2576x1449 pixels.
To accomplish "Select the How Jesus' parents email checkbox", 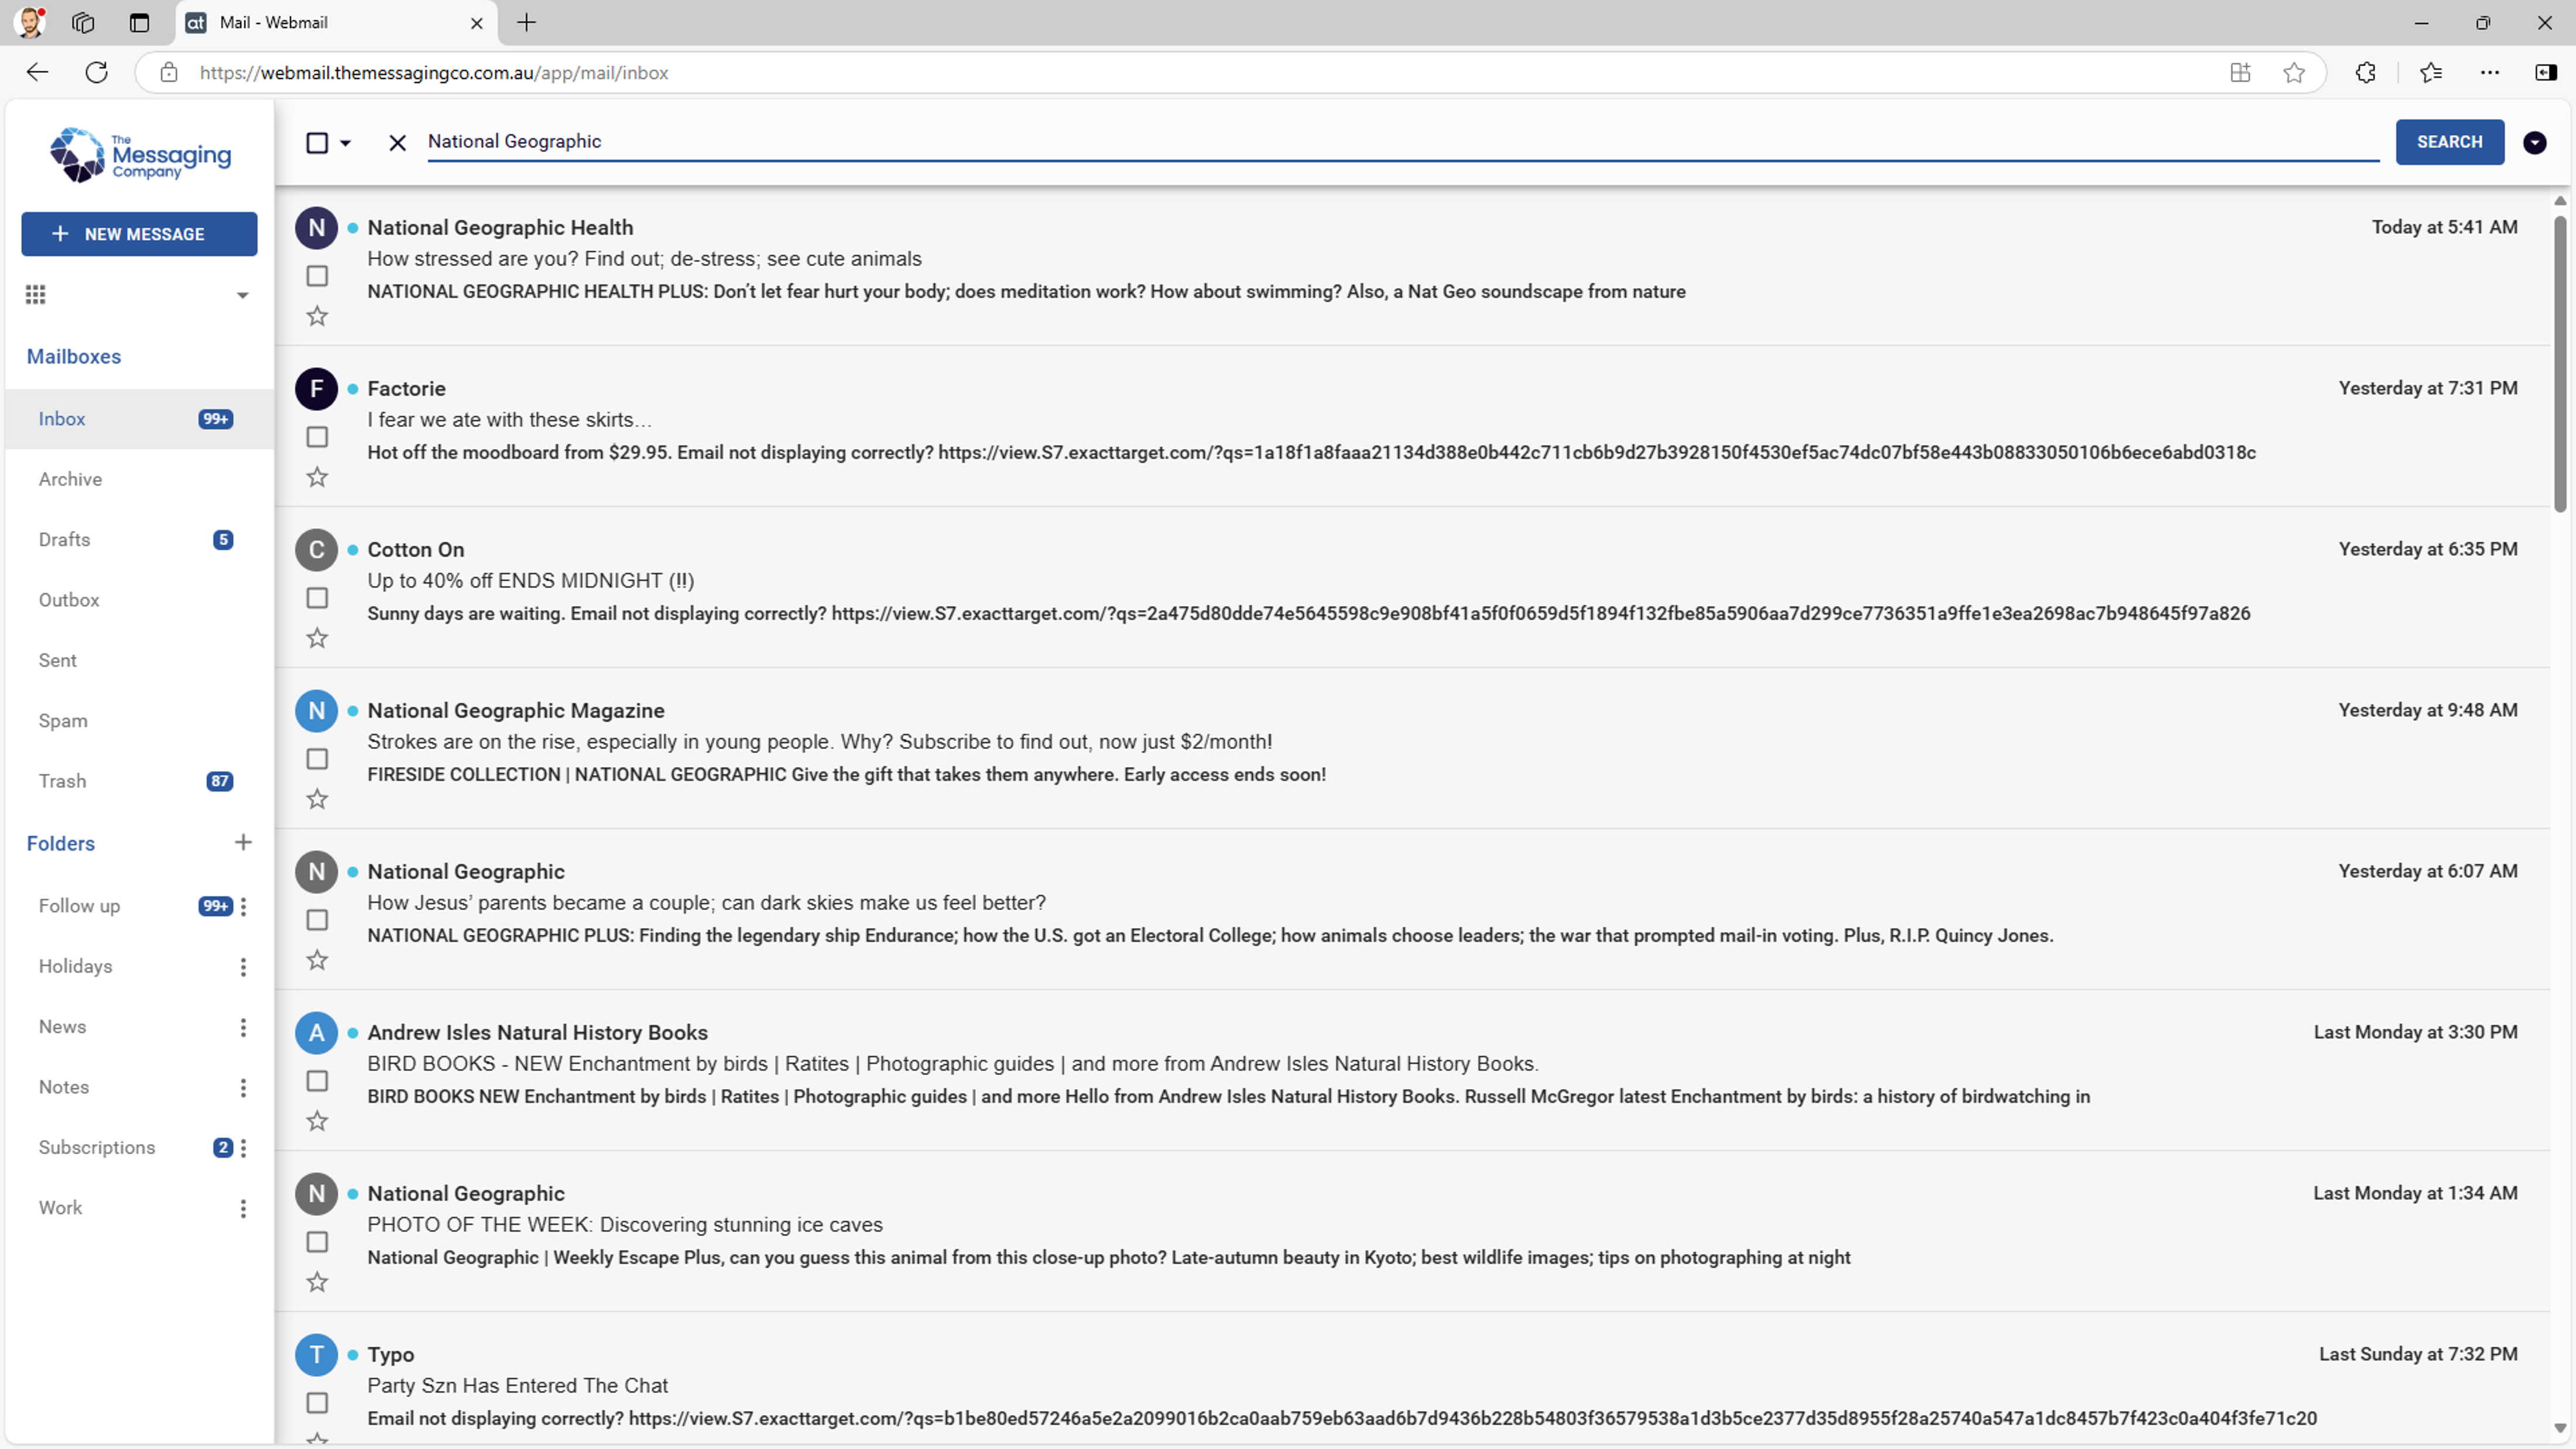I will click(317, 920).
